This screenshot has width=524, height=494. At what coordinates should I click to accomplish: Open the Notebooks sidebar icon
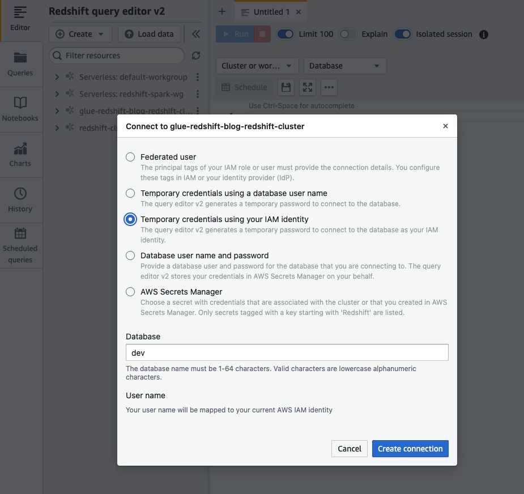pos(20,103)
